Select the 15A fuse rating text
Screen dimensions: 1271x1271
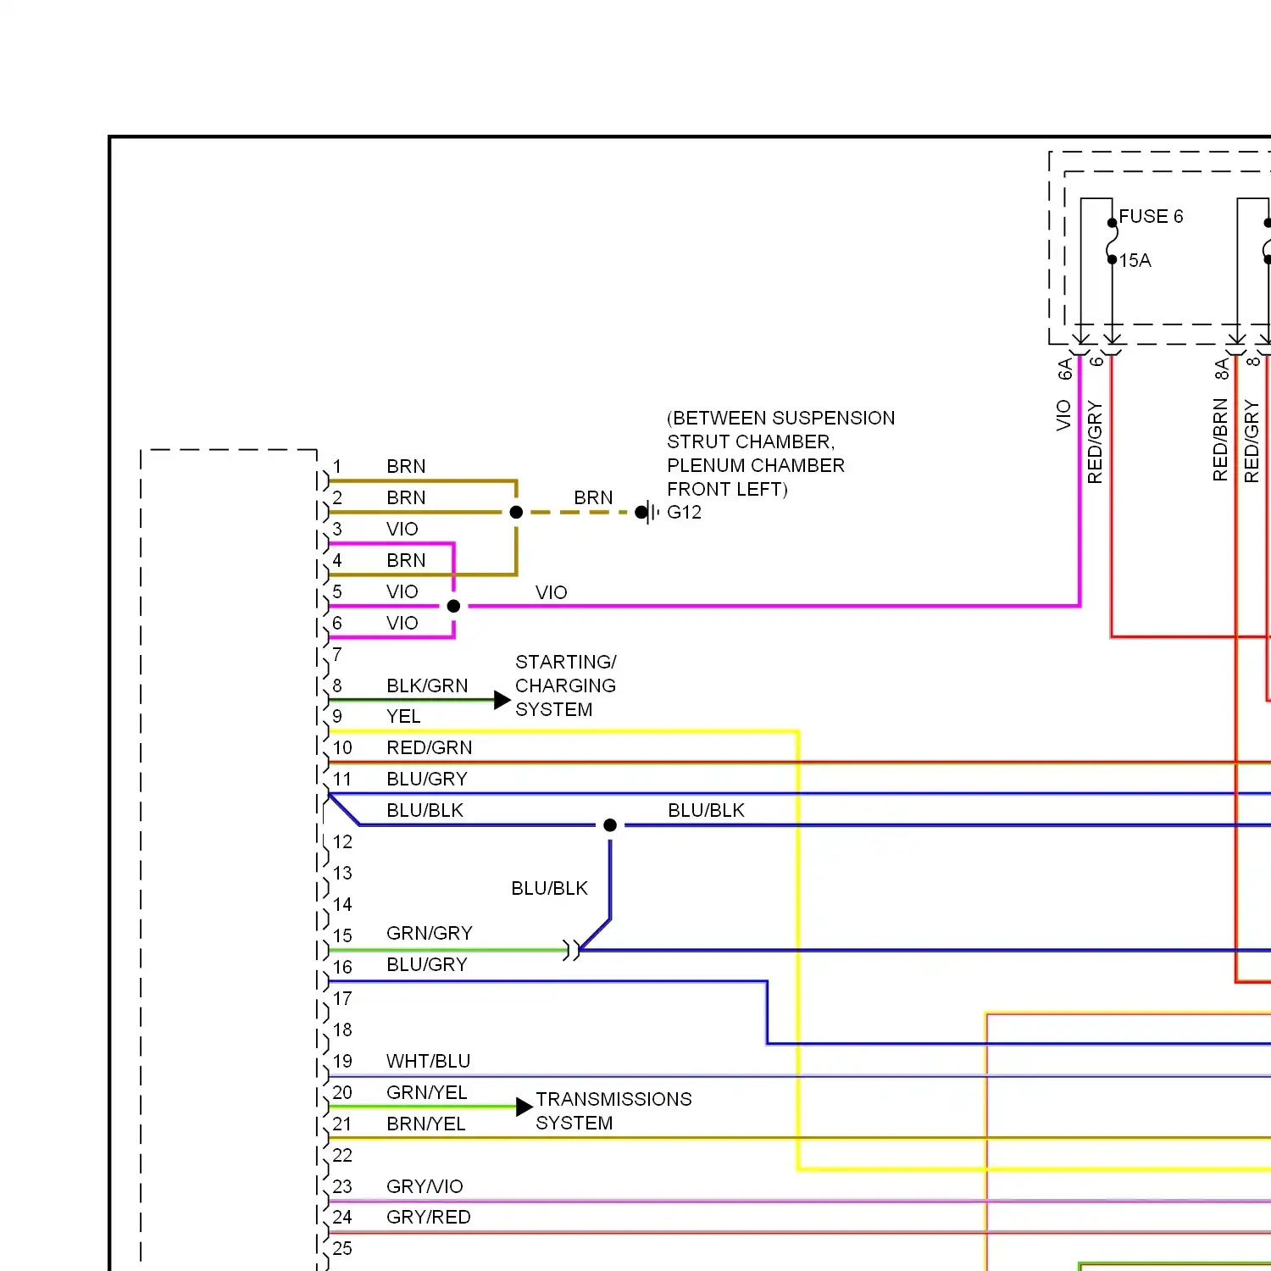(x=1135, y=261)
